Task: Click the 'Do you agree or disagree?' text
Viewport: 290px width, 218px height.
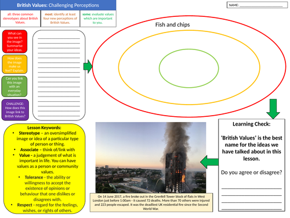Action: coord(251,172)
